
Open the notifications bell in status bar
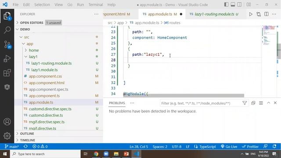tap(274, 146)
